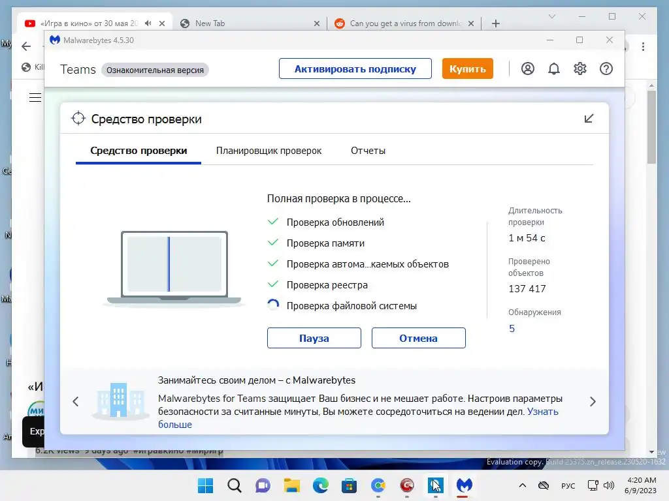Click the detections count 5

(x=512, y=329)
